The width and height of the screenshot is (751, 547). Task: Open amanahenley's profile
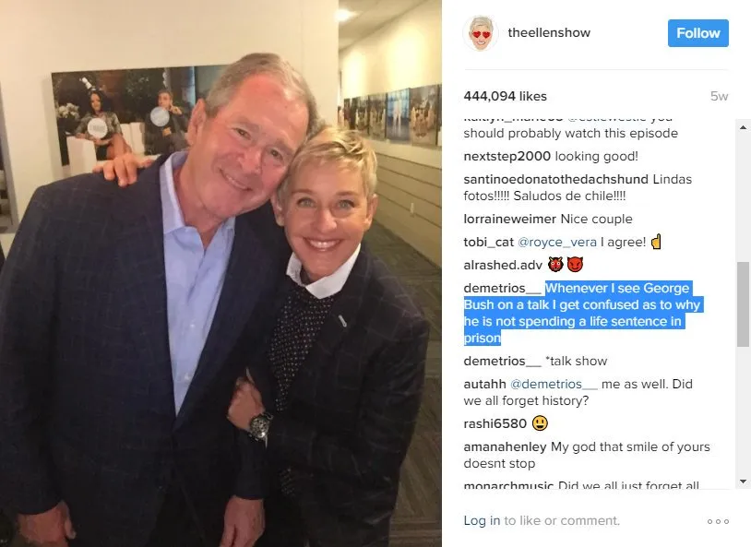coord(505,446)
